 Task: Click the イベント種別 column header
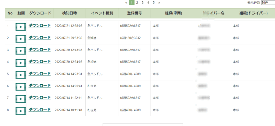click(102, 13)
